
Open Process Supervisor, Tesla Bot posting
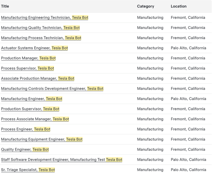(28, 68)
